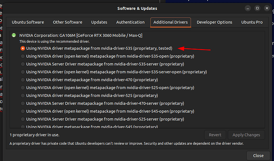Open the Ubuntu Software tab

(28, 22)
